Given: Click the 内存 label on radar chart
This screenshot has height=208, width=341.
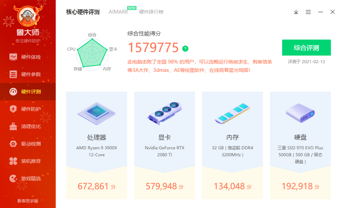Looking at the screenshot, I should point(107,69).
